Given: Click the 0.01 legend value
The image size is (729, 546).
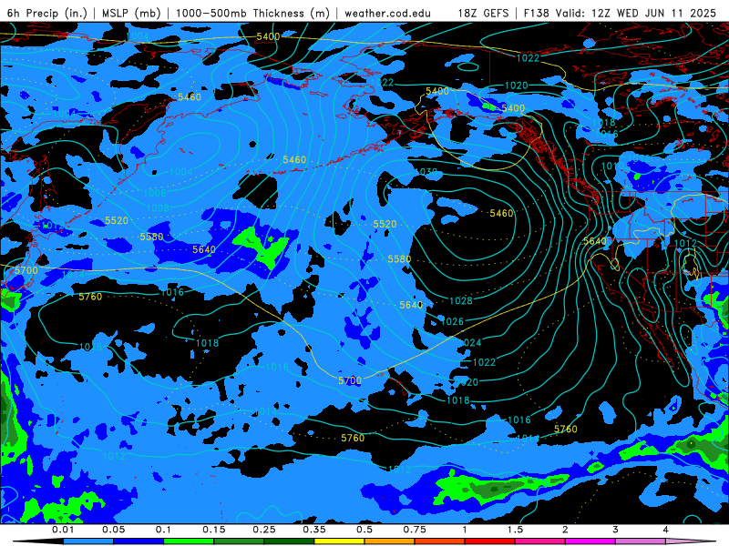Looking at the screenshot, I should (x=63, y=530).
